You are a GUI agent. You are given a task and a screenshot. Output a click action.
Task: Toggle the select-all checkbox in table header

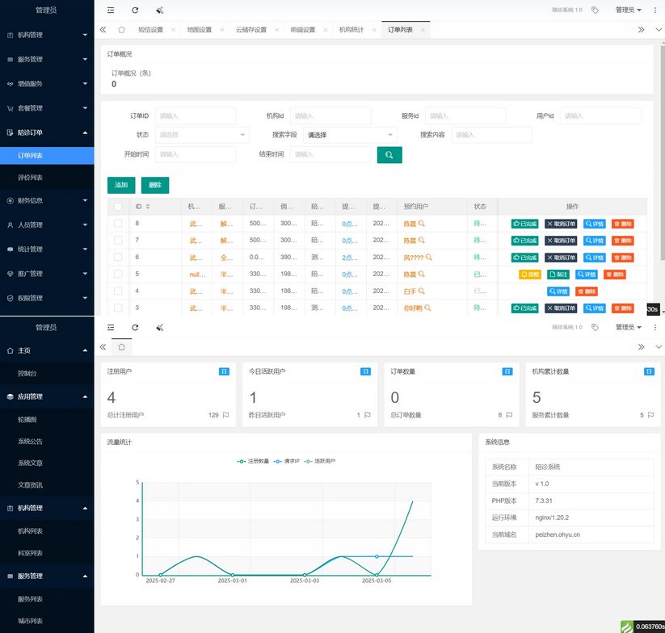(118, 207)
